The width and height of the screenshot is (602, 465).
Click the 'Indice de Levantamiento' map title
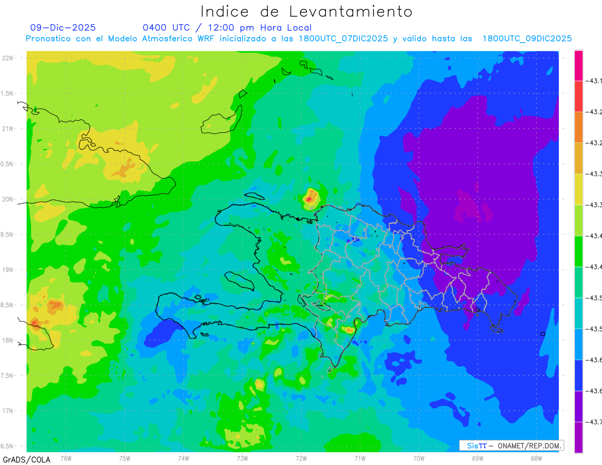[306, 12]
